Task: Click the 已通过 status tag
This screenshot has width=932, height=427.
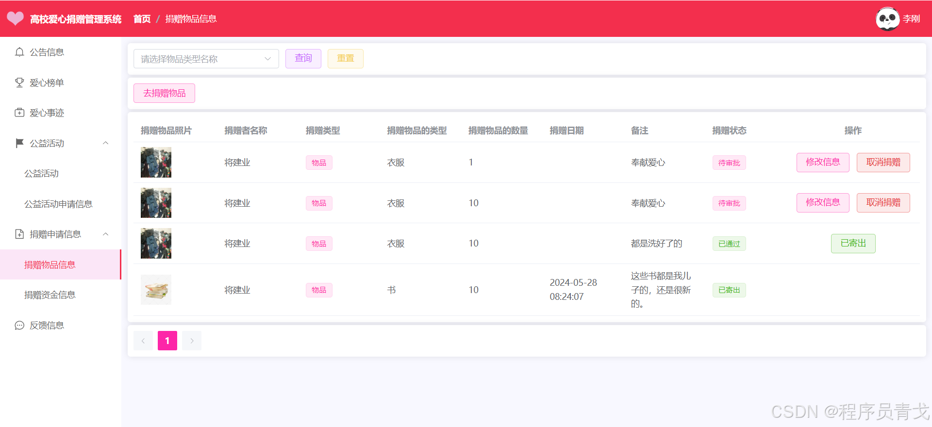Action: click(x=729, y=244)
